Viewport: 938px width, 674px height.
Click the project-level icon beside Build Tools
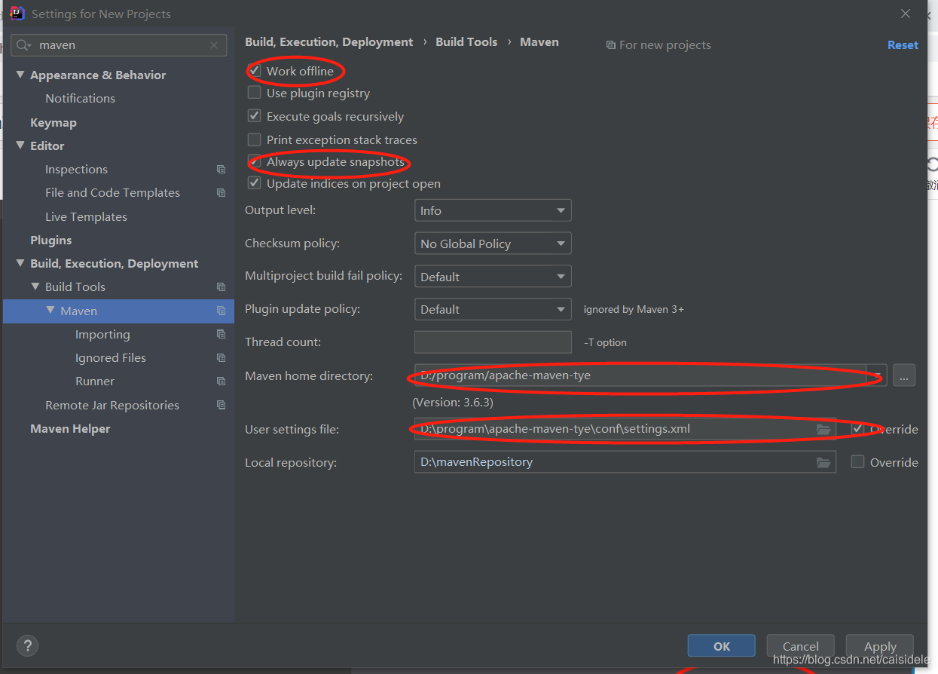221,287
